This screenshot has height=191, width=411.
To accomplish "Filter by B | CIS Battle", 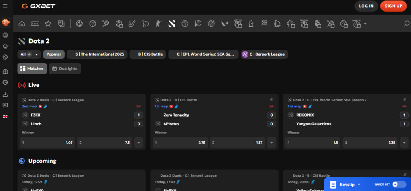I will point(148,54).
